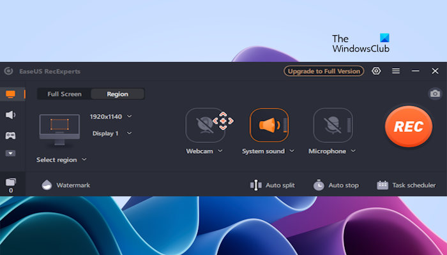Open the Microphone options dropdown
The width and height of the screenshot is (447, 255).
[353, 151]
